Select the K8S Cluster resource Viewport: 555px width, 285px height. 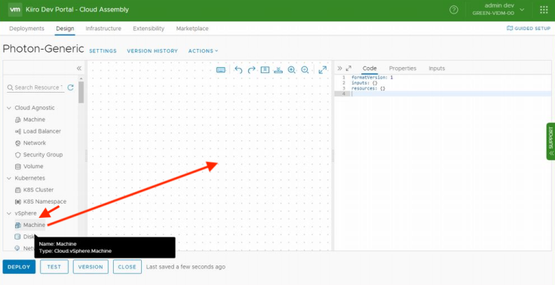tap(34, 190)
